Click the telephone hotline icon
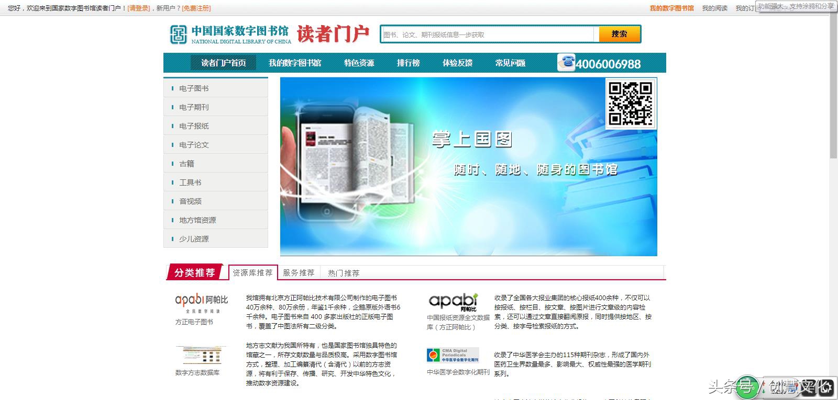 [x=566, y=62]
